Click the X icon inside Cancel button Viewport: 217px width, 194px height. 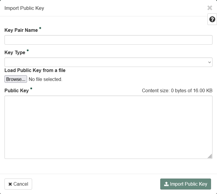10,184
